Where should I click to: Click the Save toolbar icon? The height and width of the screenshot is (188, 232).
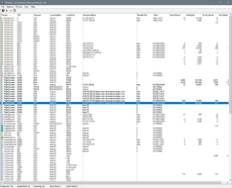3,11
